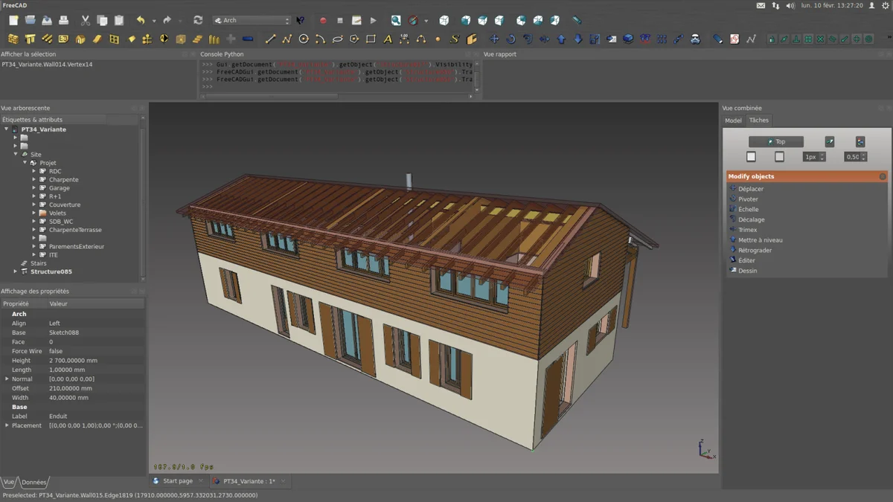Click the Top working plane button
The width and height of the screenshot is (893, 502).
[x=775, y=141]
